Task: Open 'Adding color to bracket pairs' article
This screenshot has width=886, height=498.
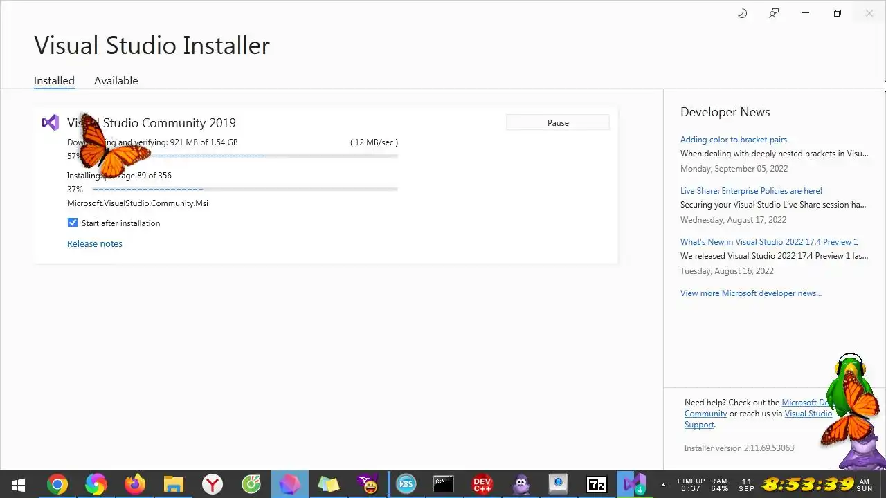Action: pos(734,140)
